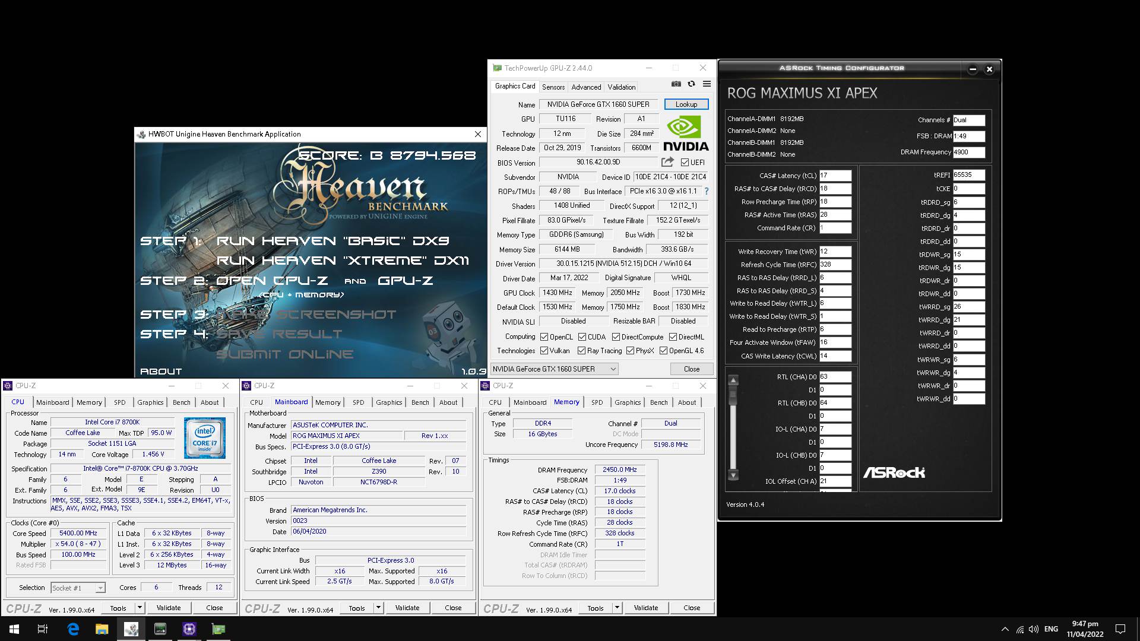This screenshot has height=641, width=1140.
Task: Toggle the Ray Tracing checkbox
Action: (x=581, y=351)
